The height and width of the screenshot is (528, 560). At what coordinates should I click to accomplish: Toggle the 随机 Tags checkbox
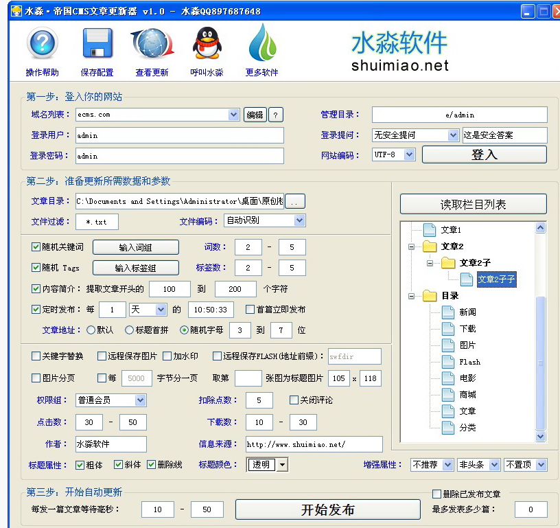tap(36, 268)
